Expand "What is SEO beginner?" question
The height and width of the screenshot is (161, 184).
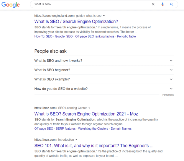coord(104,70)
